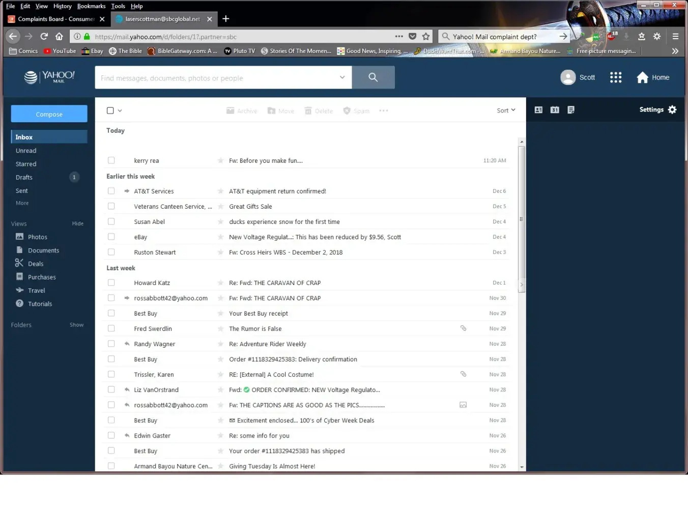Open Settings gear in mail

pyautogui.click(x=672, y=109)
